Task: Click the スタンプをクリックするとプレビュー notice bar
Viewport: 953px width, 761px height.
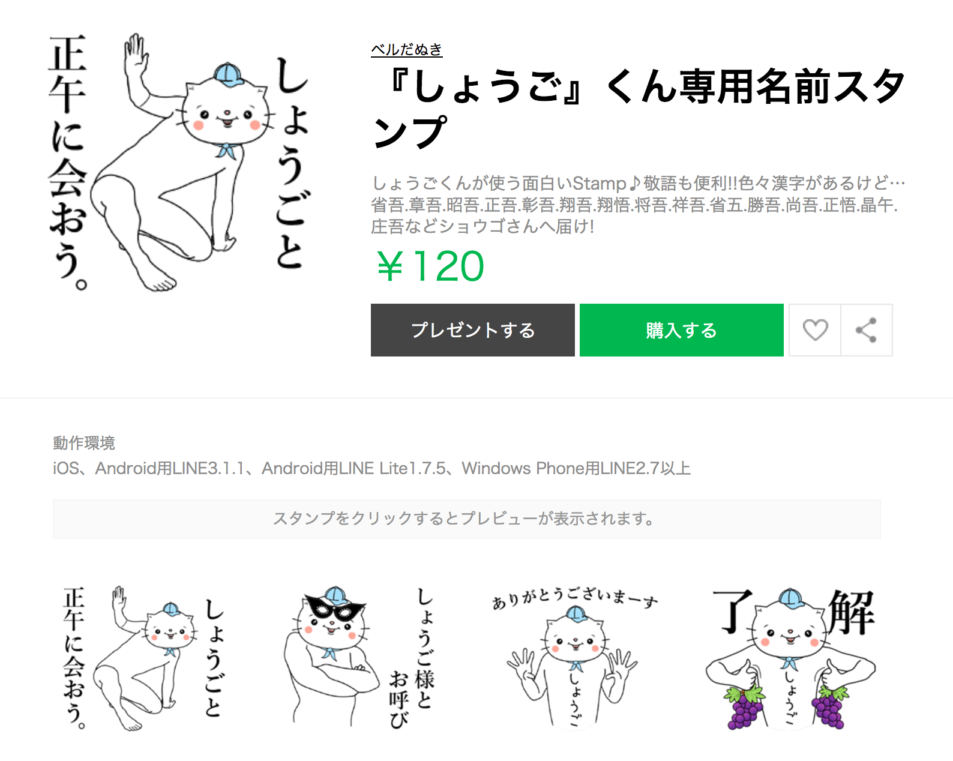Action: [467, 519]
